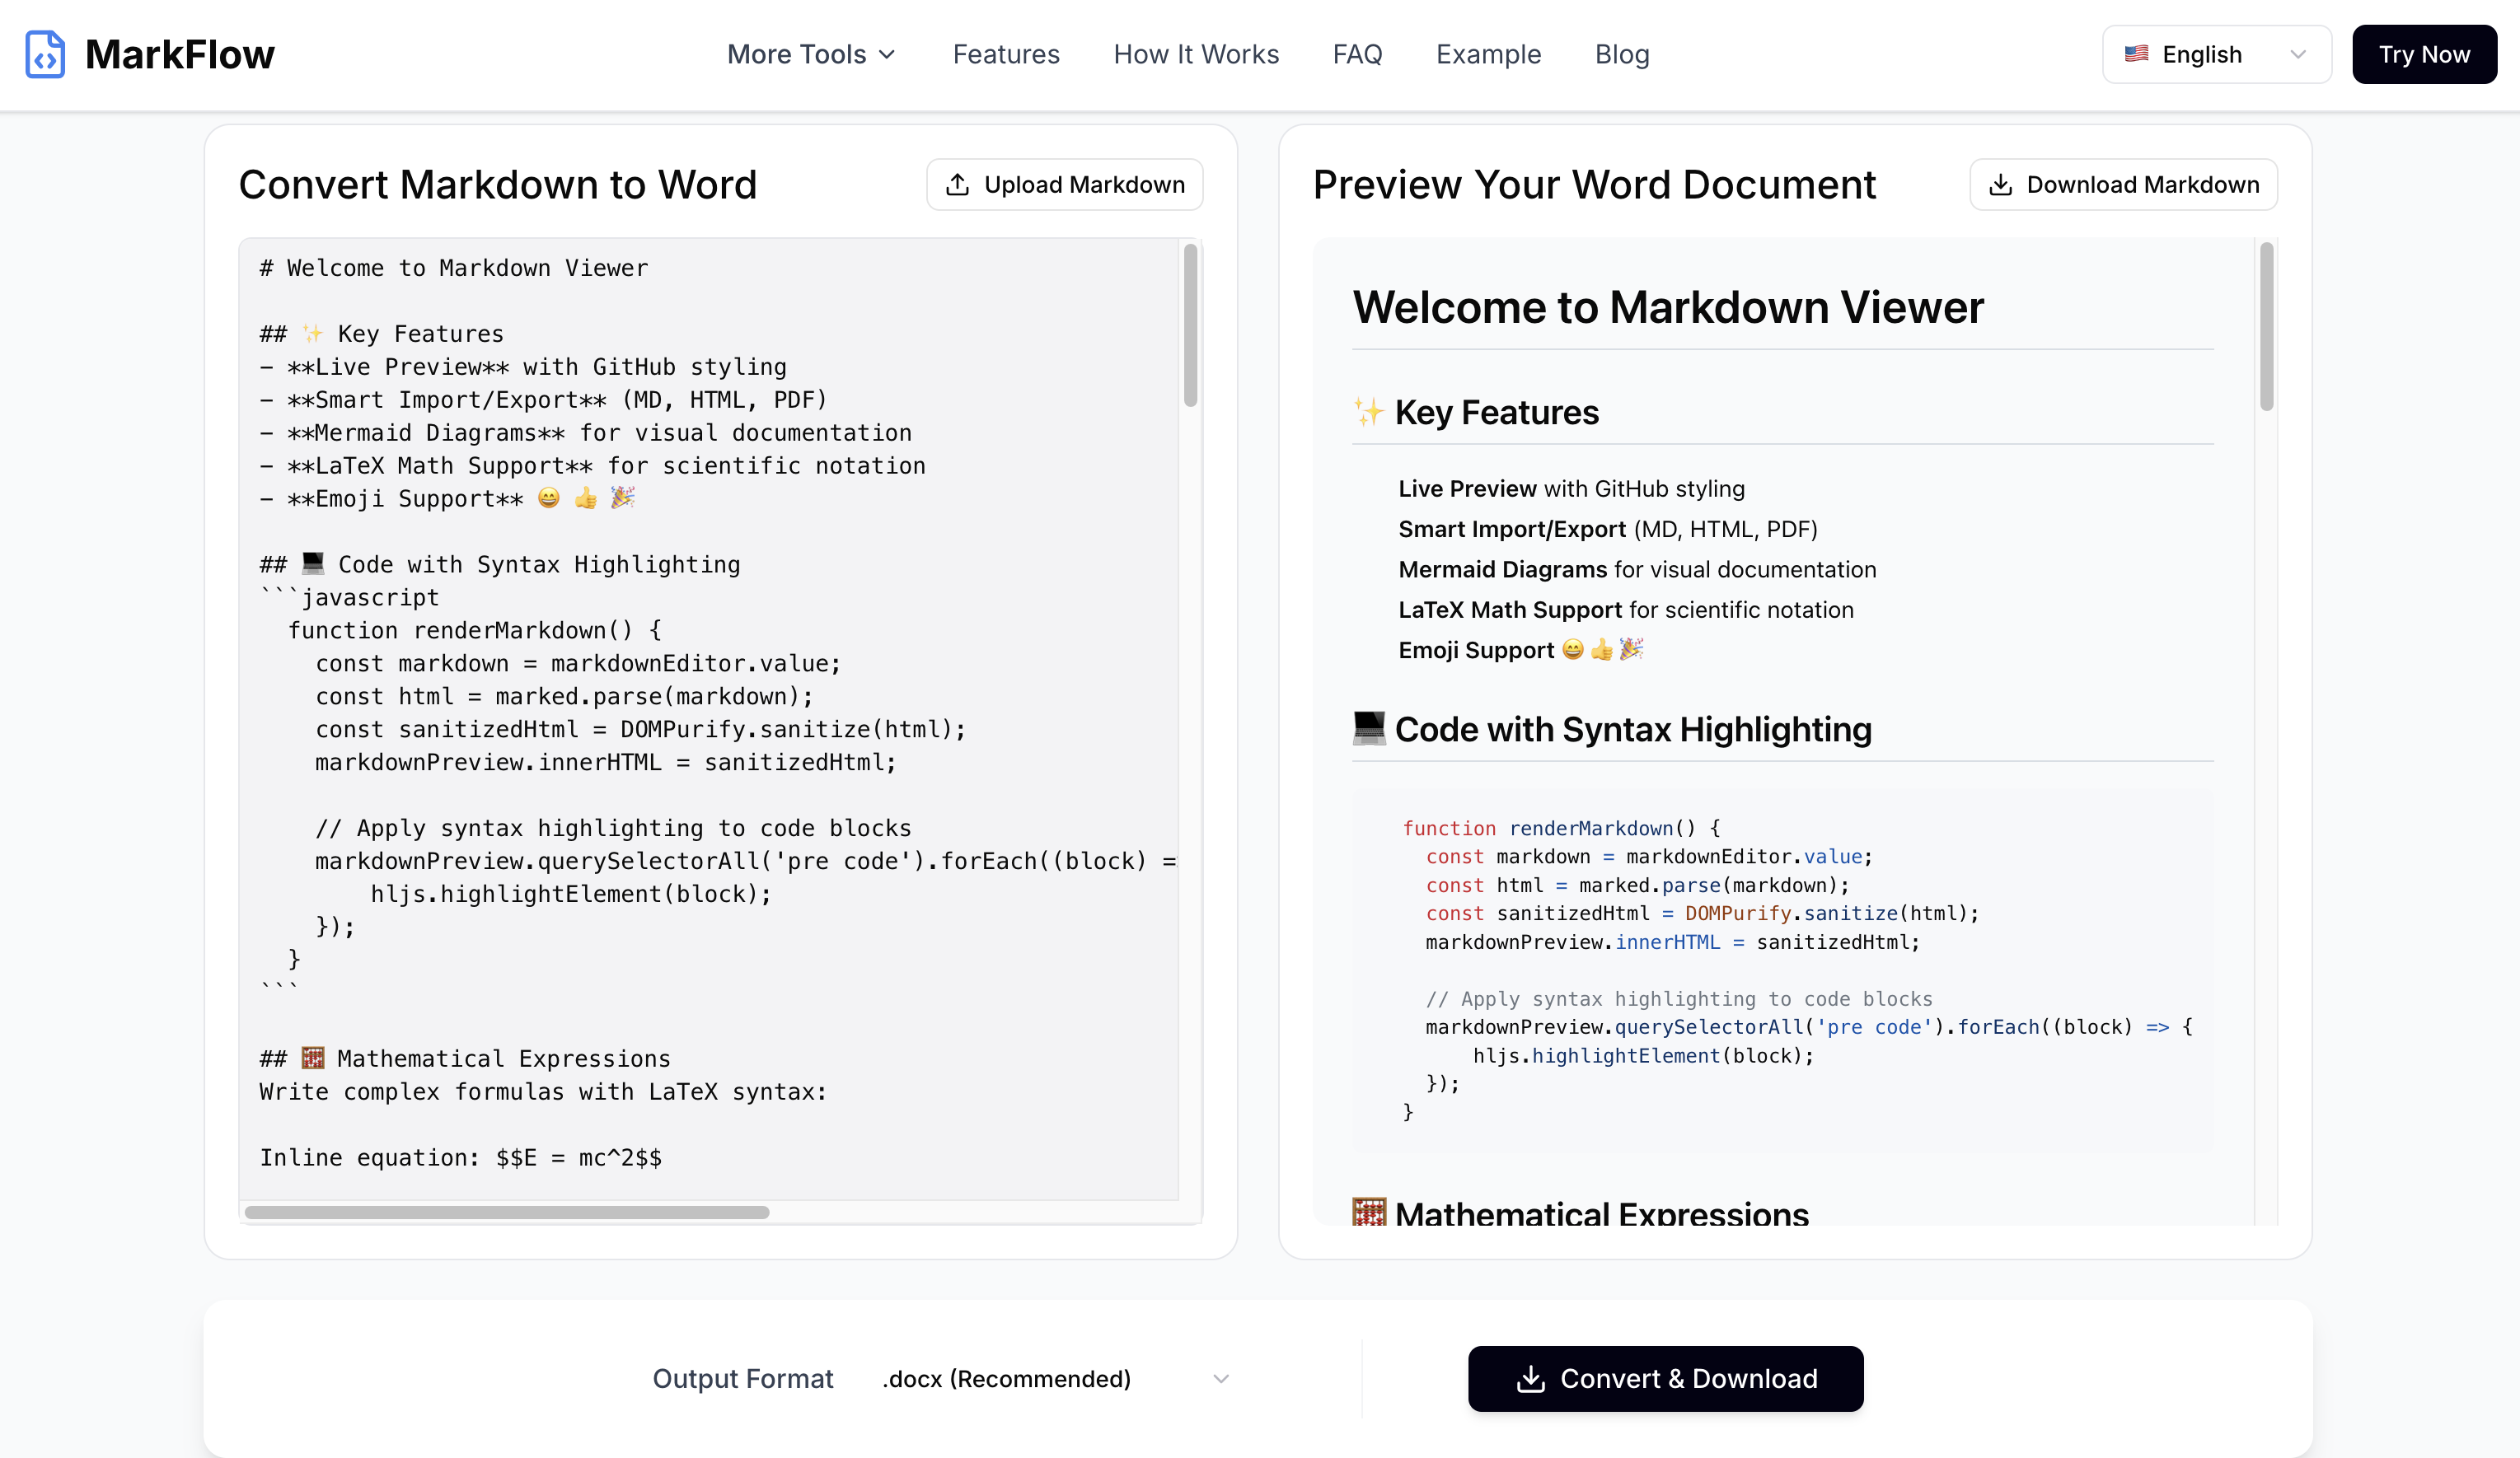Image resolution: width=2520 pixels, height=1458 pixels.
Task: Click the sparkles emoji beside Key Features heading
Action: tap(1368, 412)
